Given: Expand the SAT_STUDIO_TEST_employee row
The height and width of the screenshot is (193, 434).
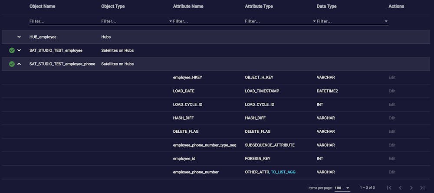Looking at the screenshot, I should click(x=19, y=50).
